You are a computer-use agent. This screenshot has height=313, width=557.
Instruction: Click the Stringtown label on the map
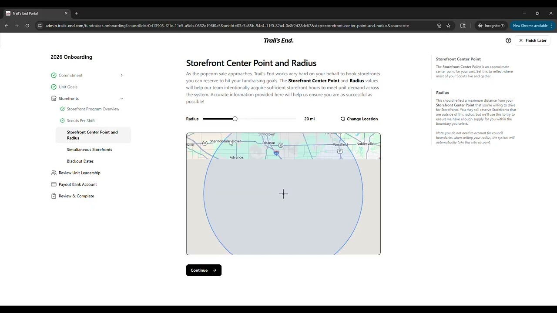point(267,135)
